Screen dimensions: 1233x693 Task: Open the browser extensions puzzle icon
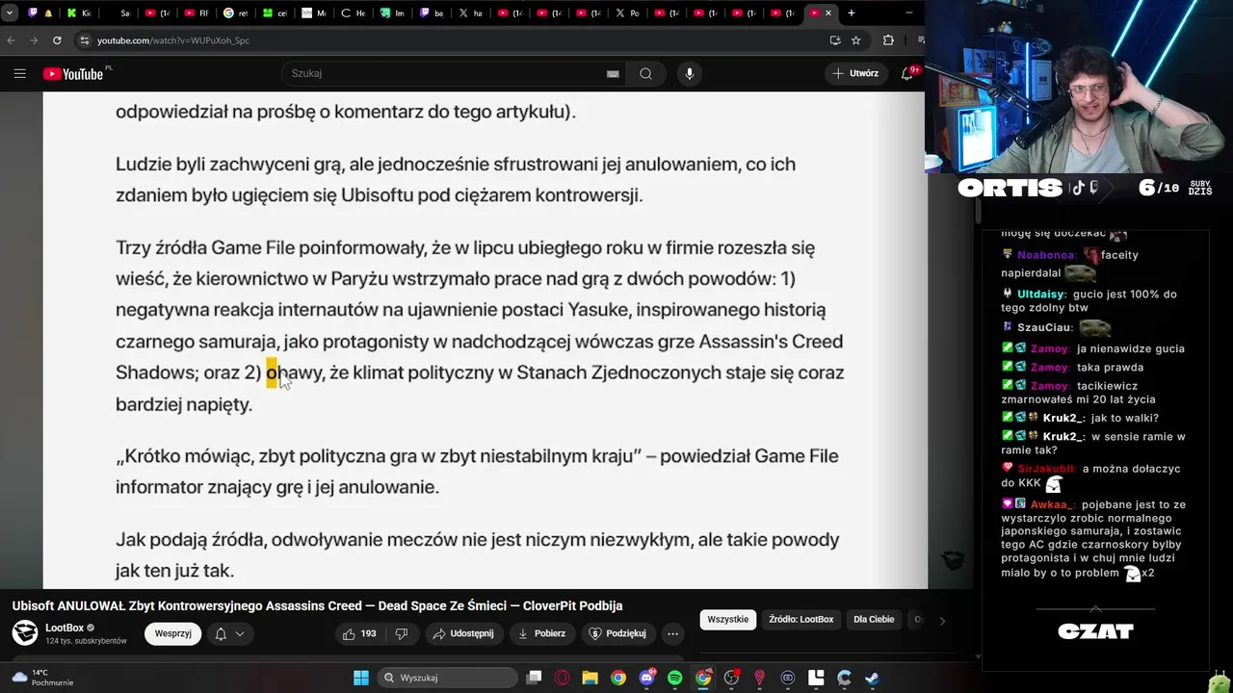(888, 40)
